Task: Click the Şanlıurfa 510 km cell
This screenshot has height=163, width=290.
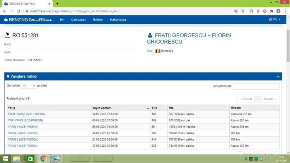Action: pyautogui.click(x=254, y=114)
